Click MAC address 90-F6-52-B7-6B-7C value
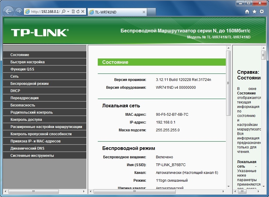The width and height of the screenshot is (269, 197). (x=172, y=115)
